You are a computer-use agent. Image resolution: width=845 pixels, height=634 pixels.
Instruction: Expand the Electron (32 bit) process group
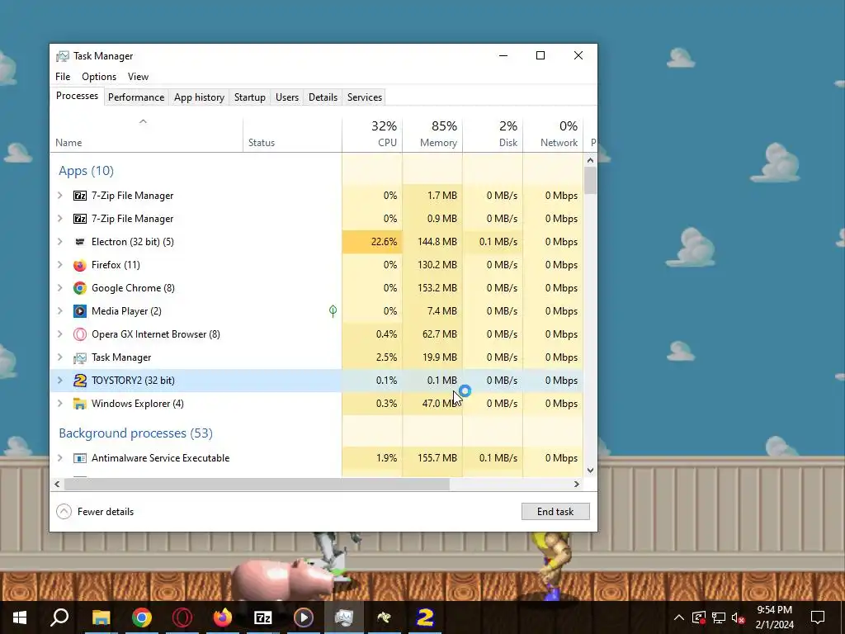59,242
